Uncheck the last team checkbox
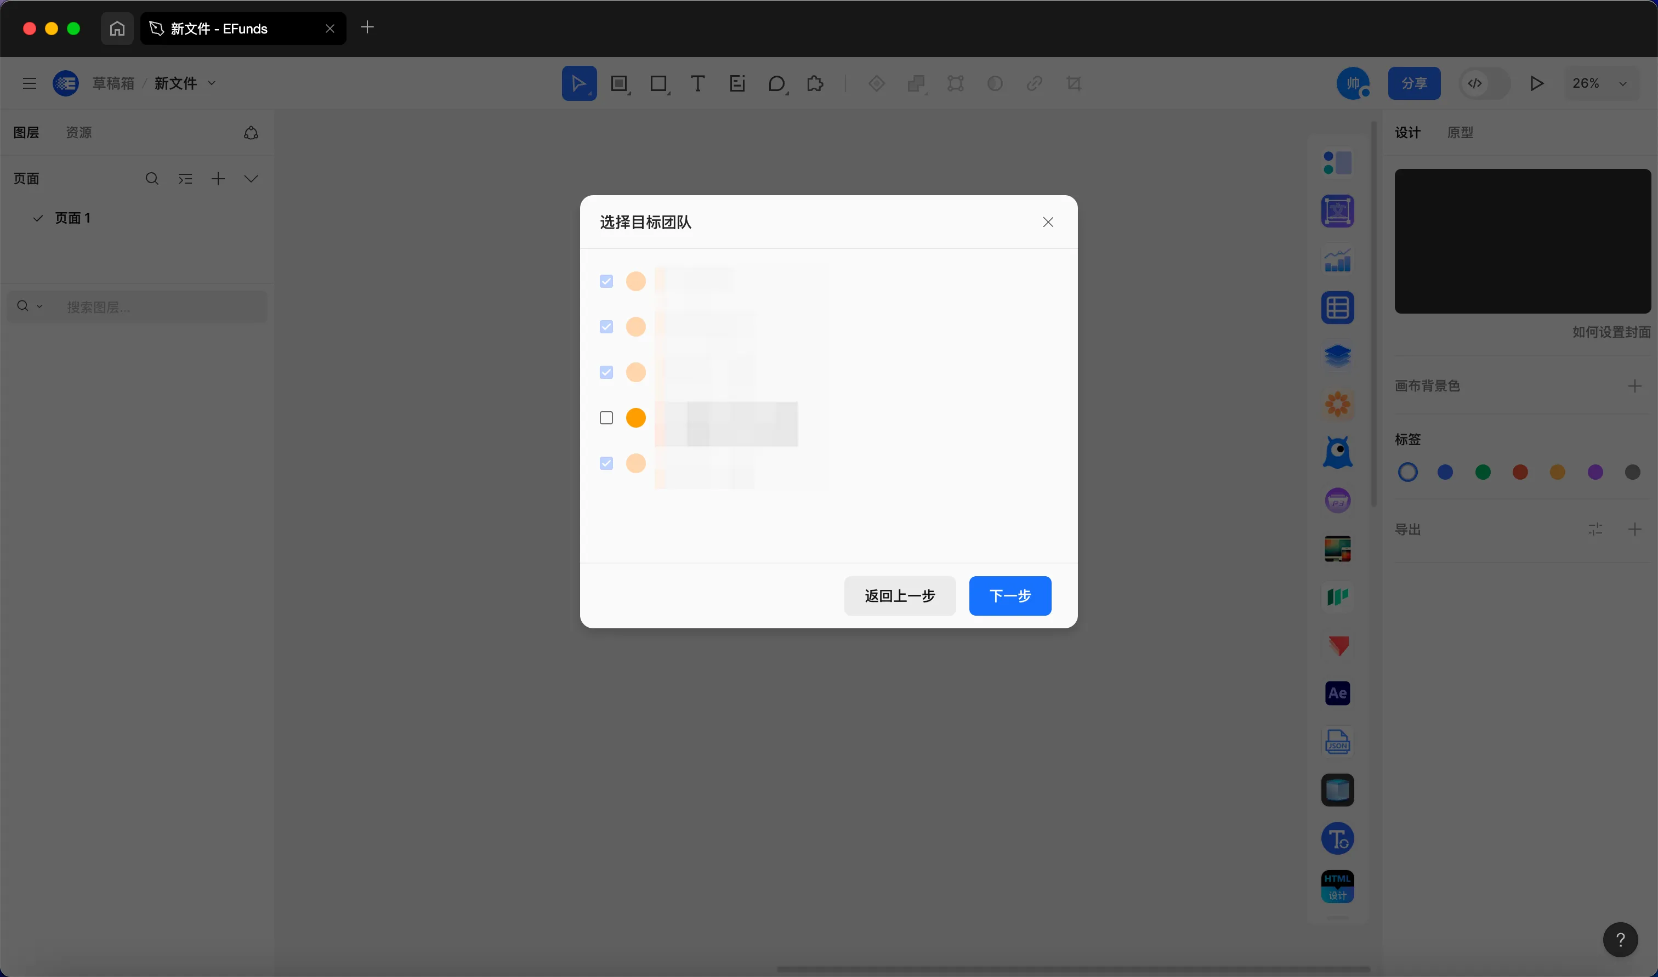 (x=606, y=463)
